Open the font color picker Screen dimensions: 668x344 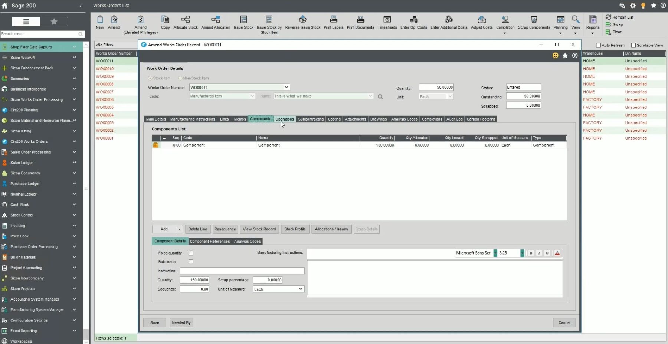click(557, 253)
